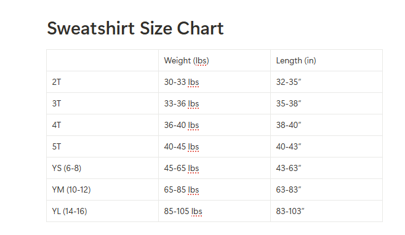Click the 30-33 lbs weight cell
This screenshot has width=405, height=235.
coord(214,82)
